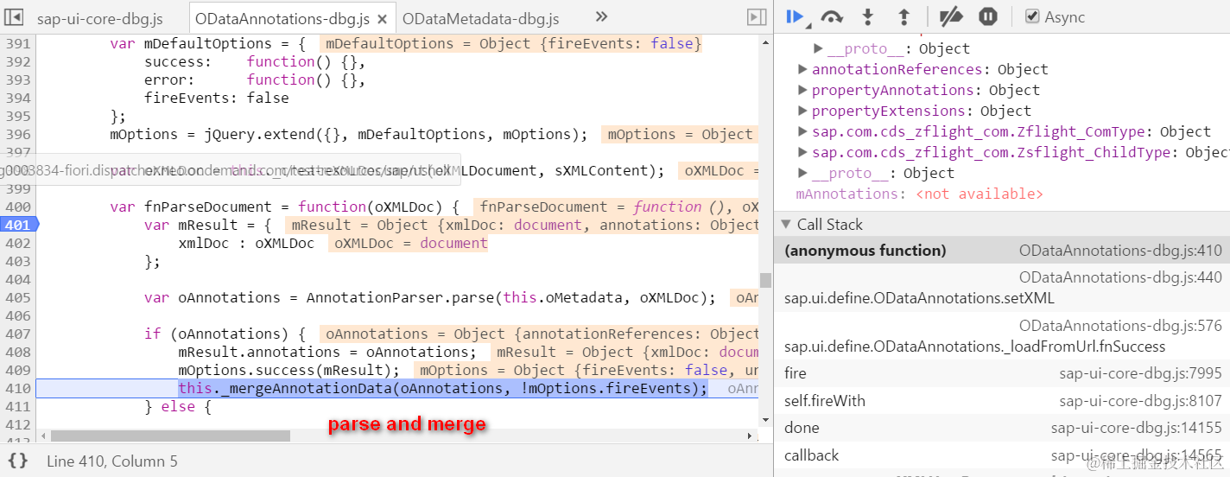
Task: Click the Line 410, Column 5 status text
Action: coord(112,461)
